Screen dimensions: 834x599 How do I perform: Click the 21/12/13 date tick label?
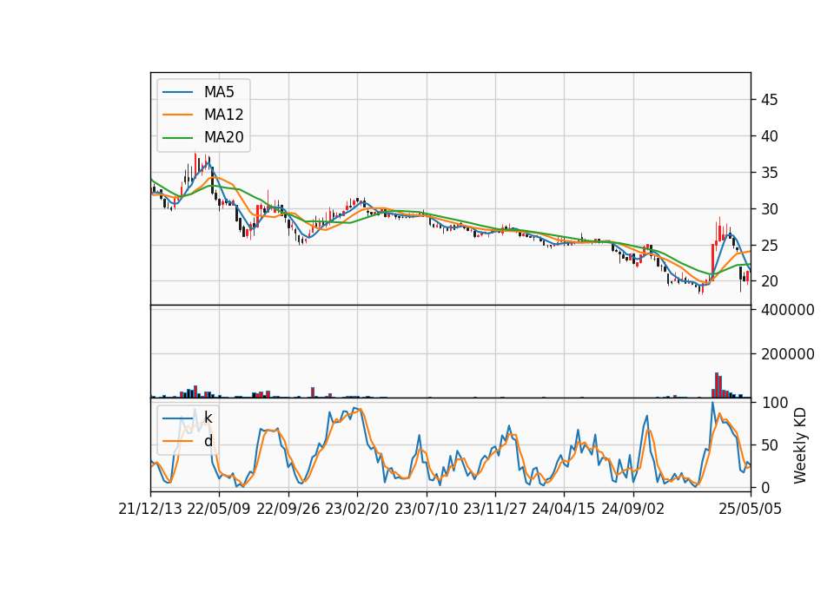pos(150,509)
